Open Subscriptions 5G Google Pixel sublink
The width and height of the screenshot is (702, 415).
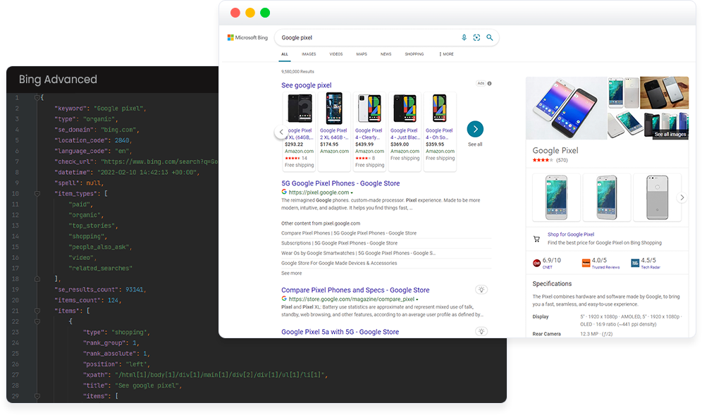coord(339,243)
